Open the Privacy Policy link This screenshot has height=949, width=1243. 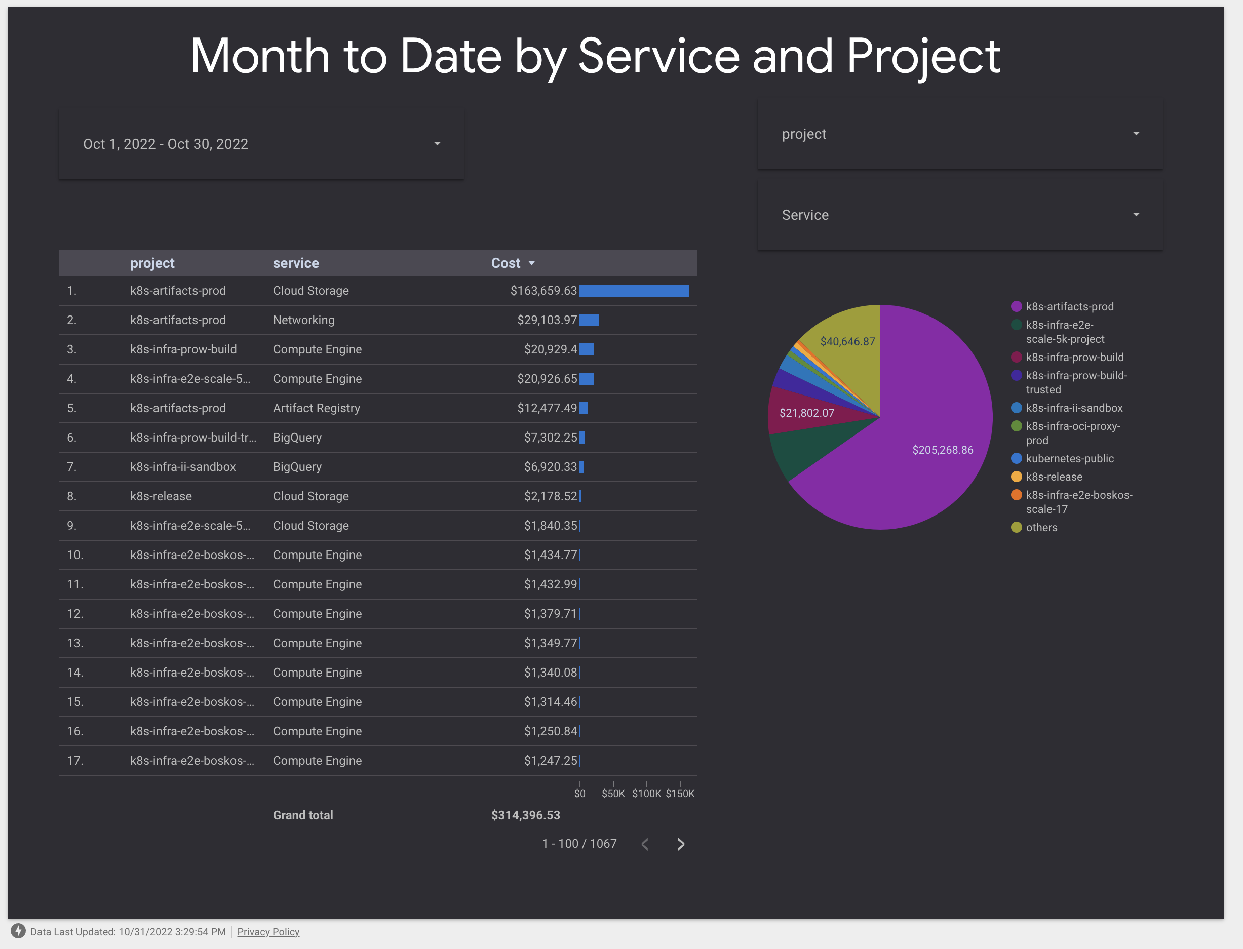[268, 931]
